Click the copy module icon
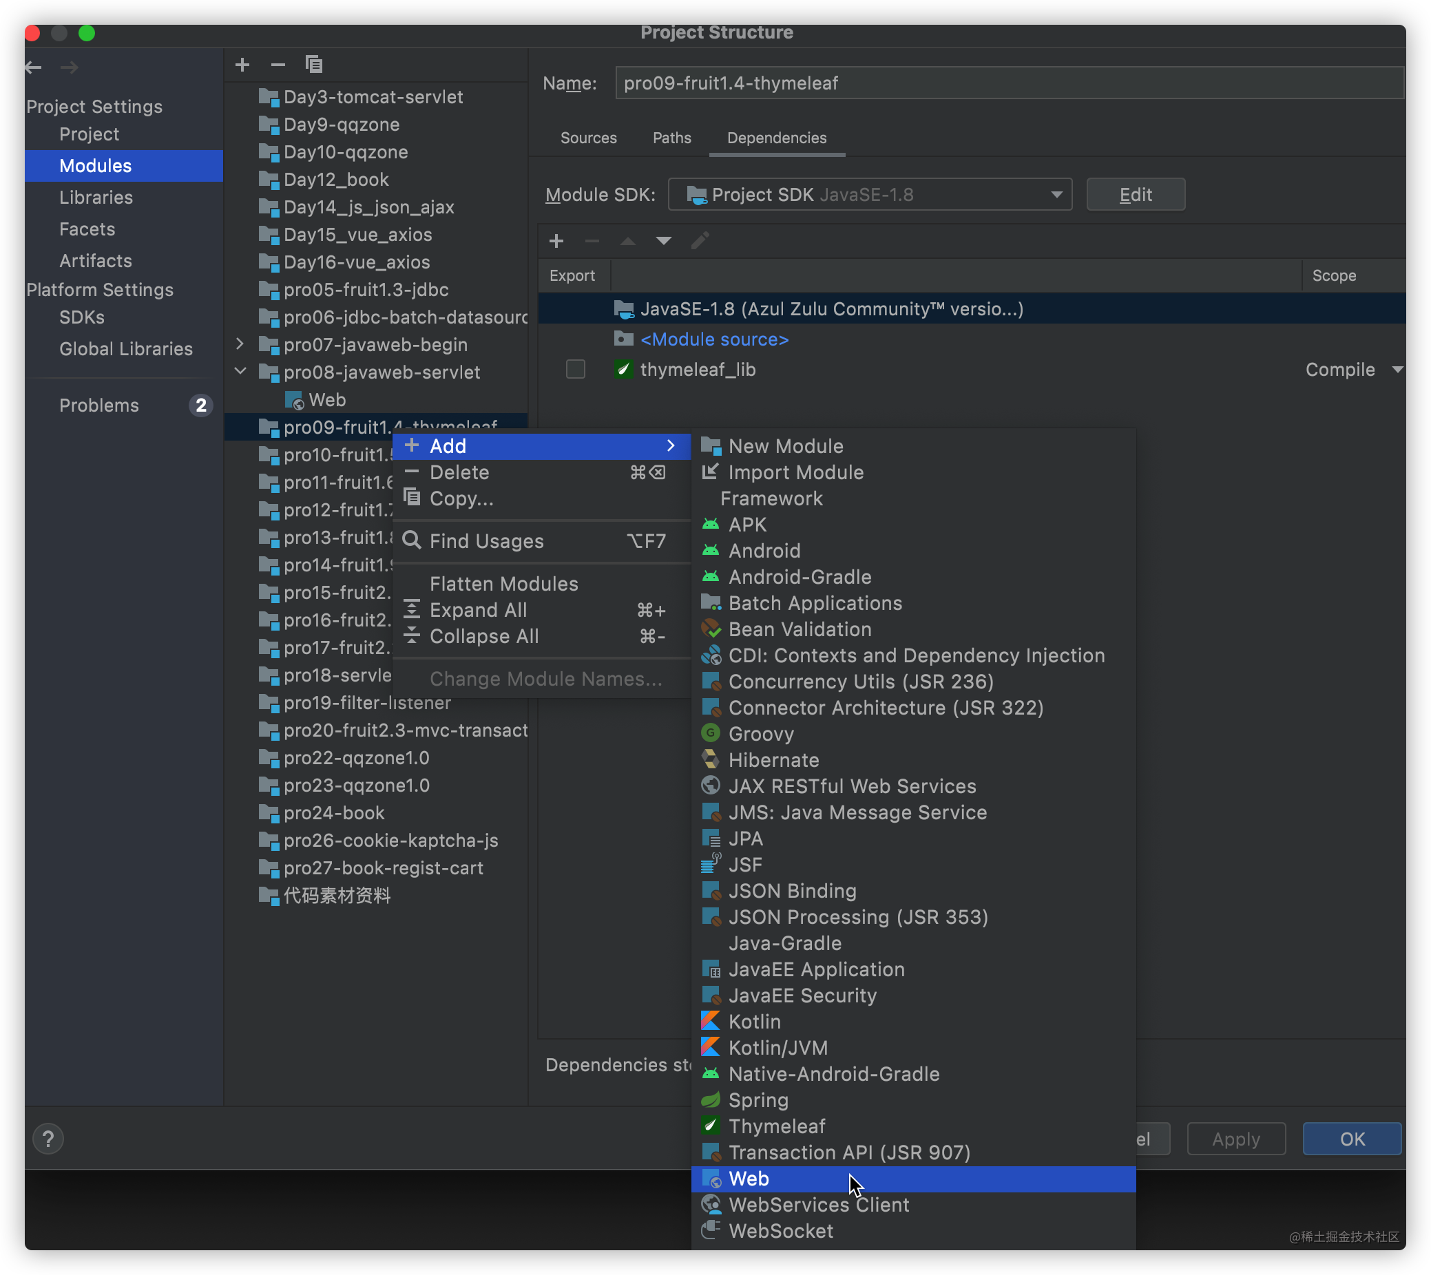The width and height of the screenshot is (1431, 1275). tap(314, 65)
